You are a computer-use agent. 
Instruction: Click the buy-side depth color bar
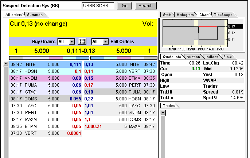pos(49,58)
